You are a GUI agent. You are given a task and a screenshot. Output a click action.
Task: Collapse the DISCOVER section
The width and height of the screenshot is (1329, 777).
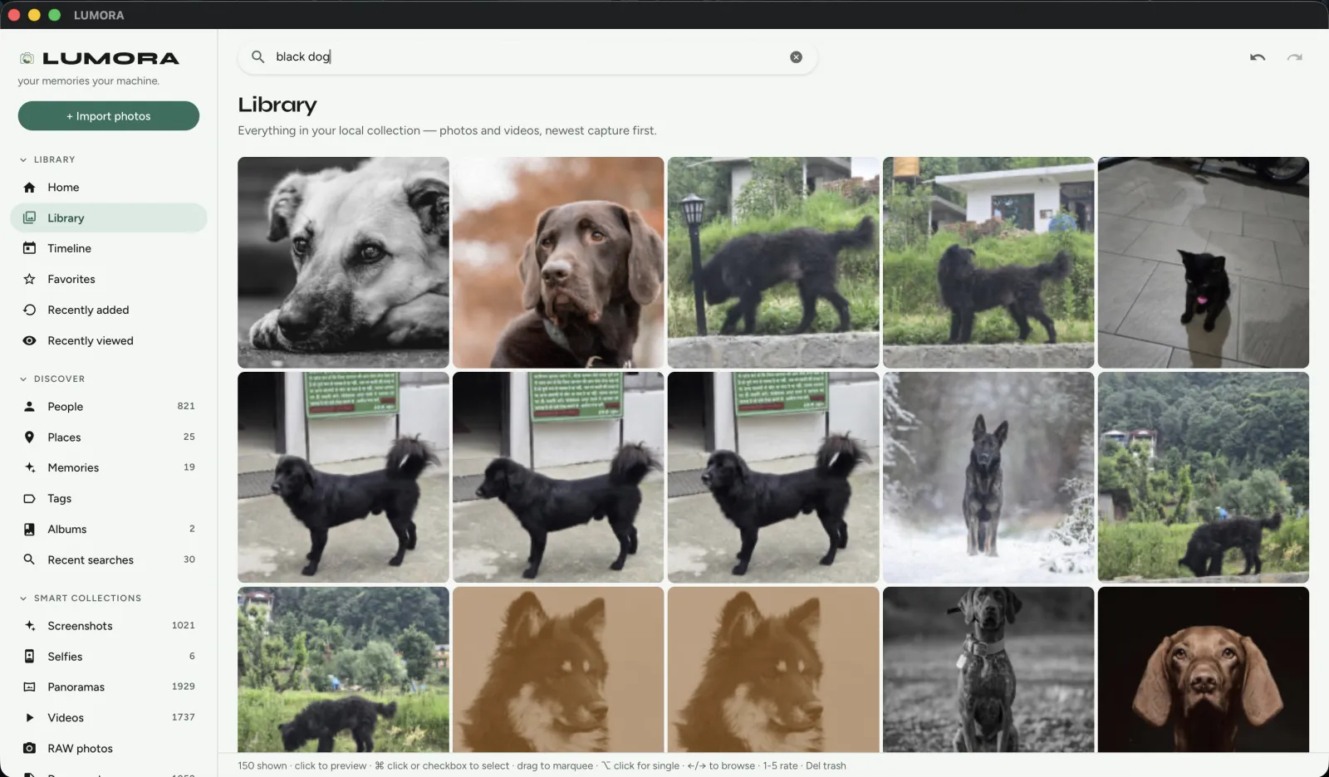click(23, 379)
